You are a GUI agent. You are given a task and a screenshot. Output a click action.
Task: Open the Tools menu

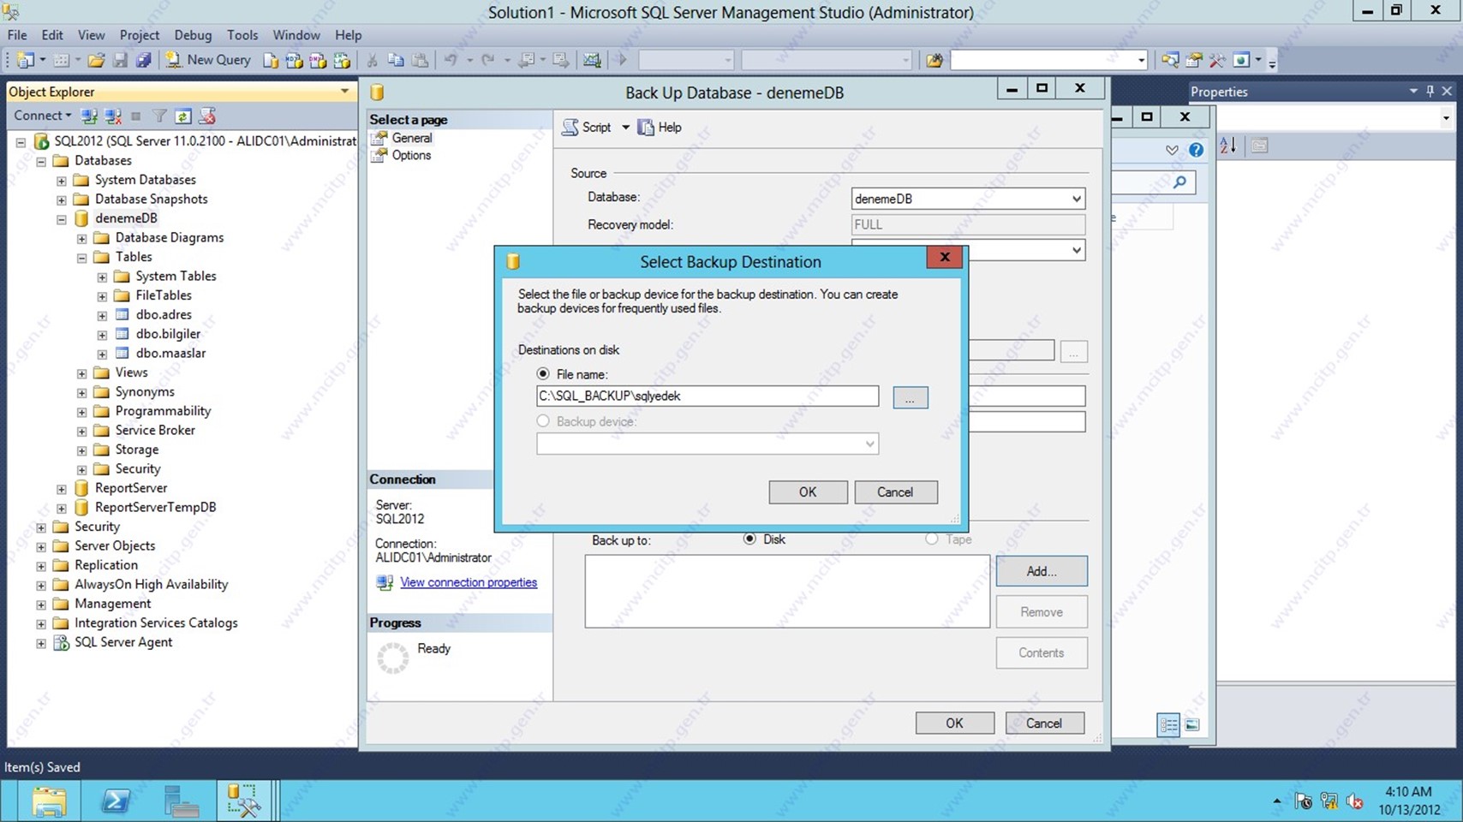coord(242,35)
